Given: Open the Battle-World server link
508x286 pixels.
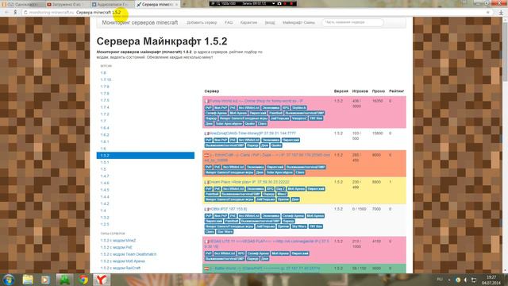Looking at the screenshot, I should pos(264,269).
